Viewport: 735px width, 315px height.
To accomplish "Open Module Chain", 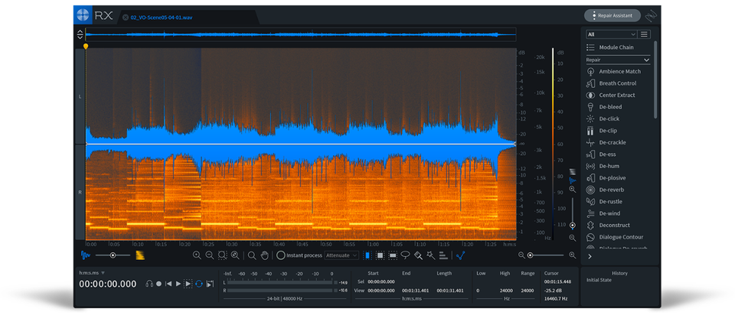I will (x=615, y=47).
